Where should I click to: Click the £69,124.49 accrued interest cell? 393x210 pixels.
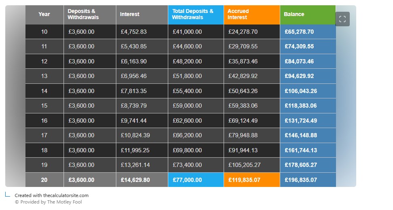click(243, 121)
